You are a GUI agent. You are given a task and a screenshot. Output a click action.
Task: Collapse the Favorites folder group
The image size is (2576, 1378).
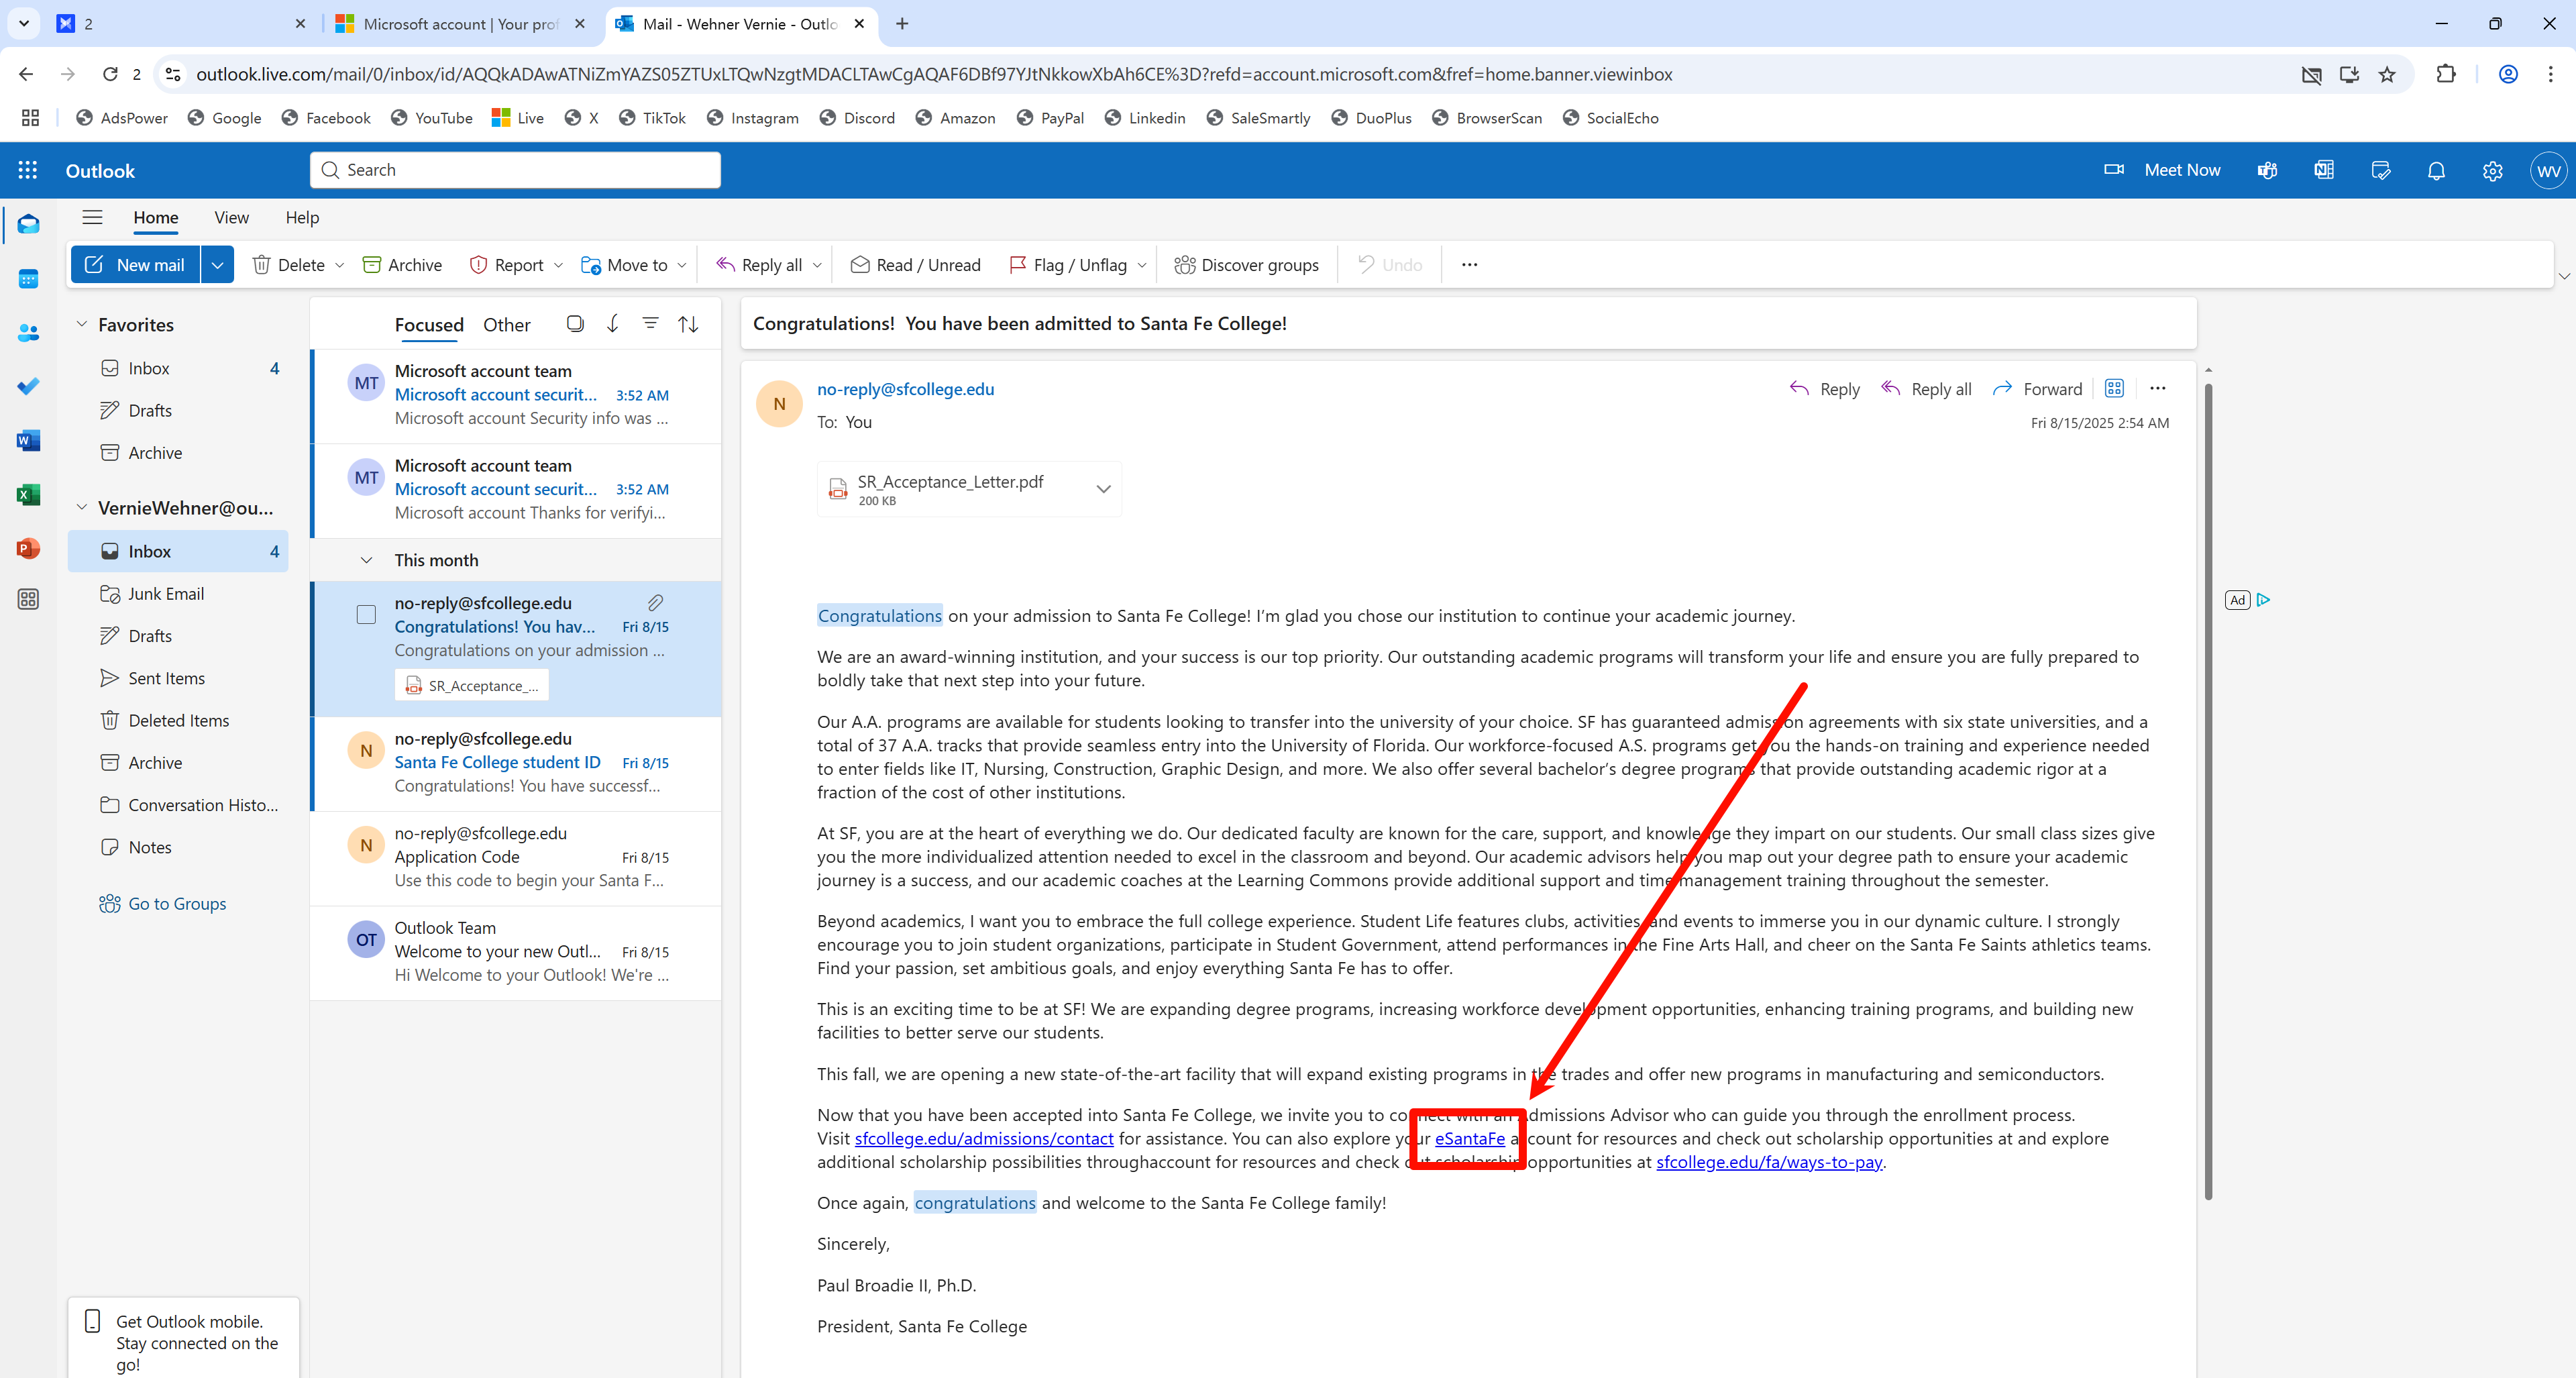(82, 324)
